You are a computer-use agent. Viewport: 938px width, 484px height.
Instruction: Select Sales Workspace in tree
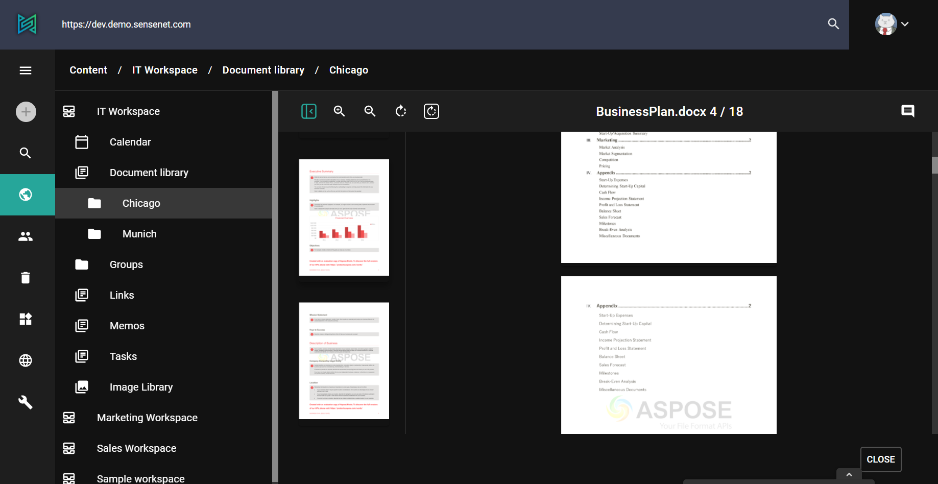click(x=163, y=448)
